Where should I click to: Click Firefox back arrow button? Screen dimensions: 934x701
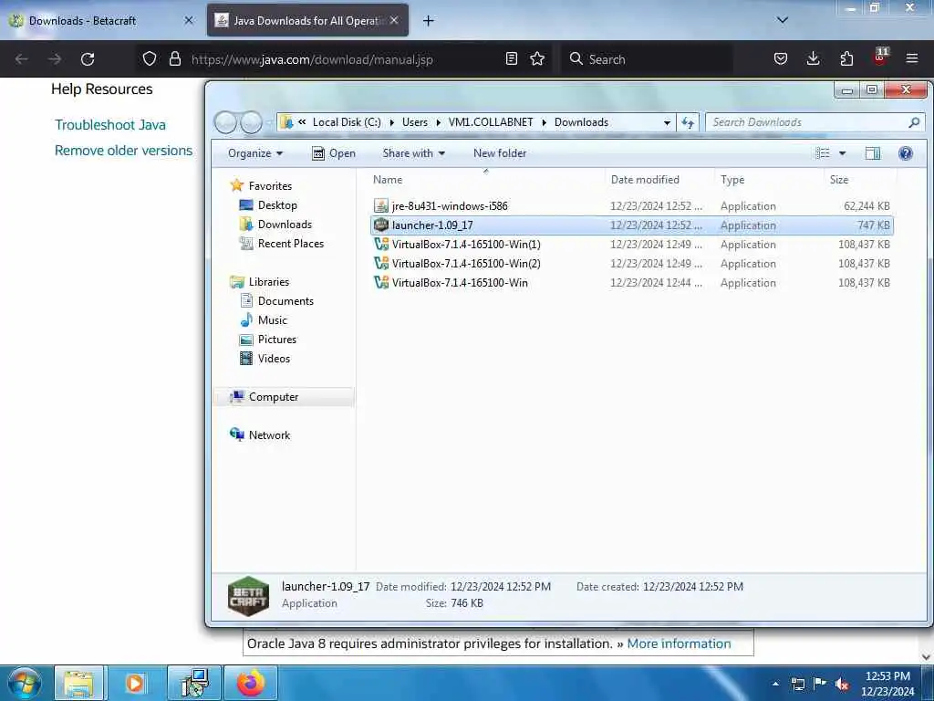(22, 59)
